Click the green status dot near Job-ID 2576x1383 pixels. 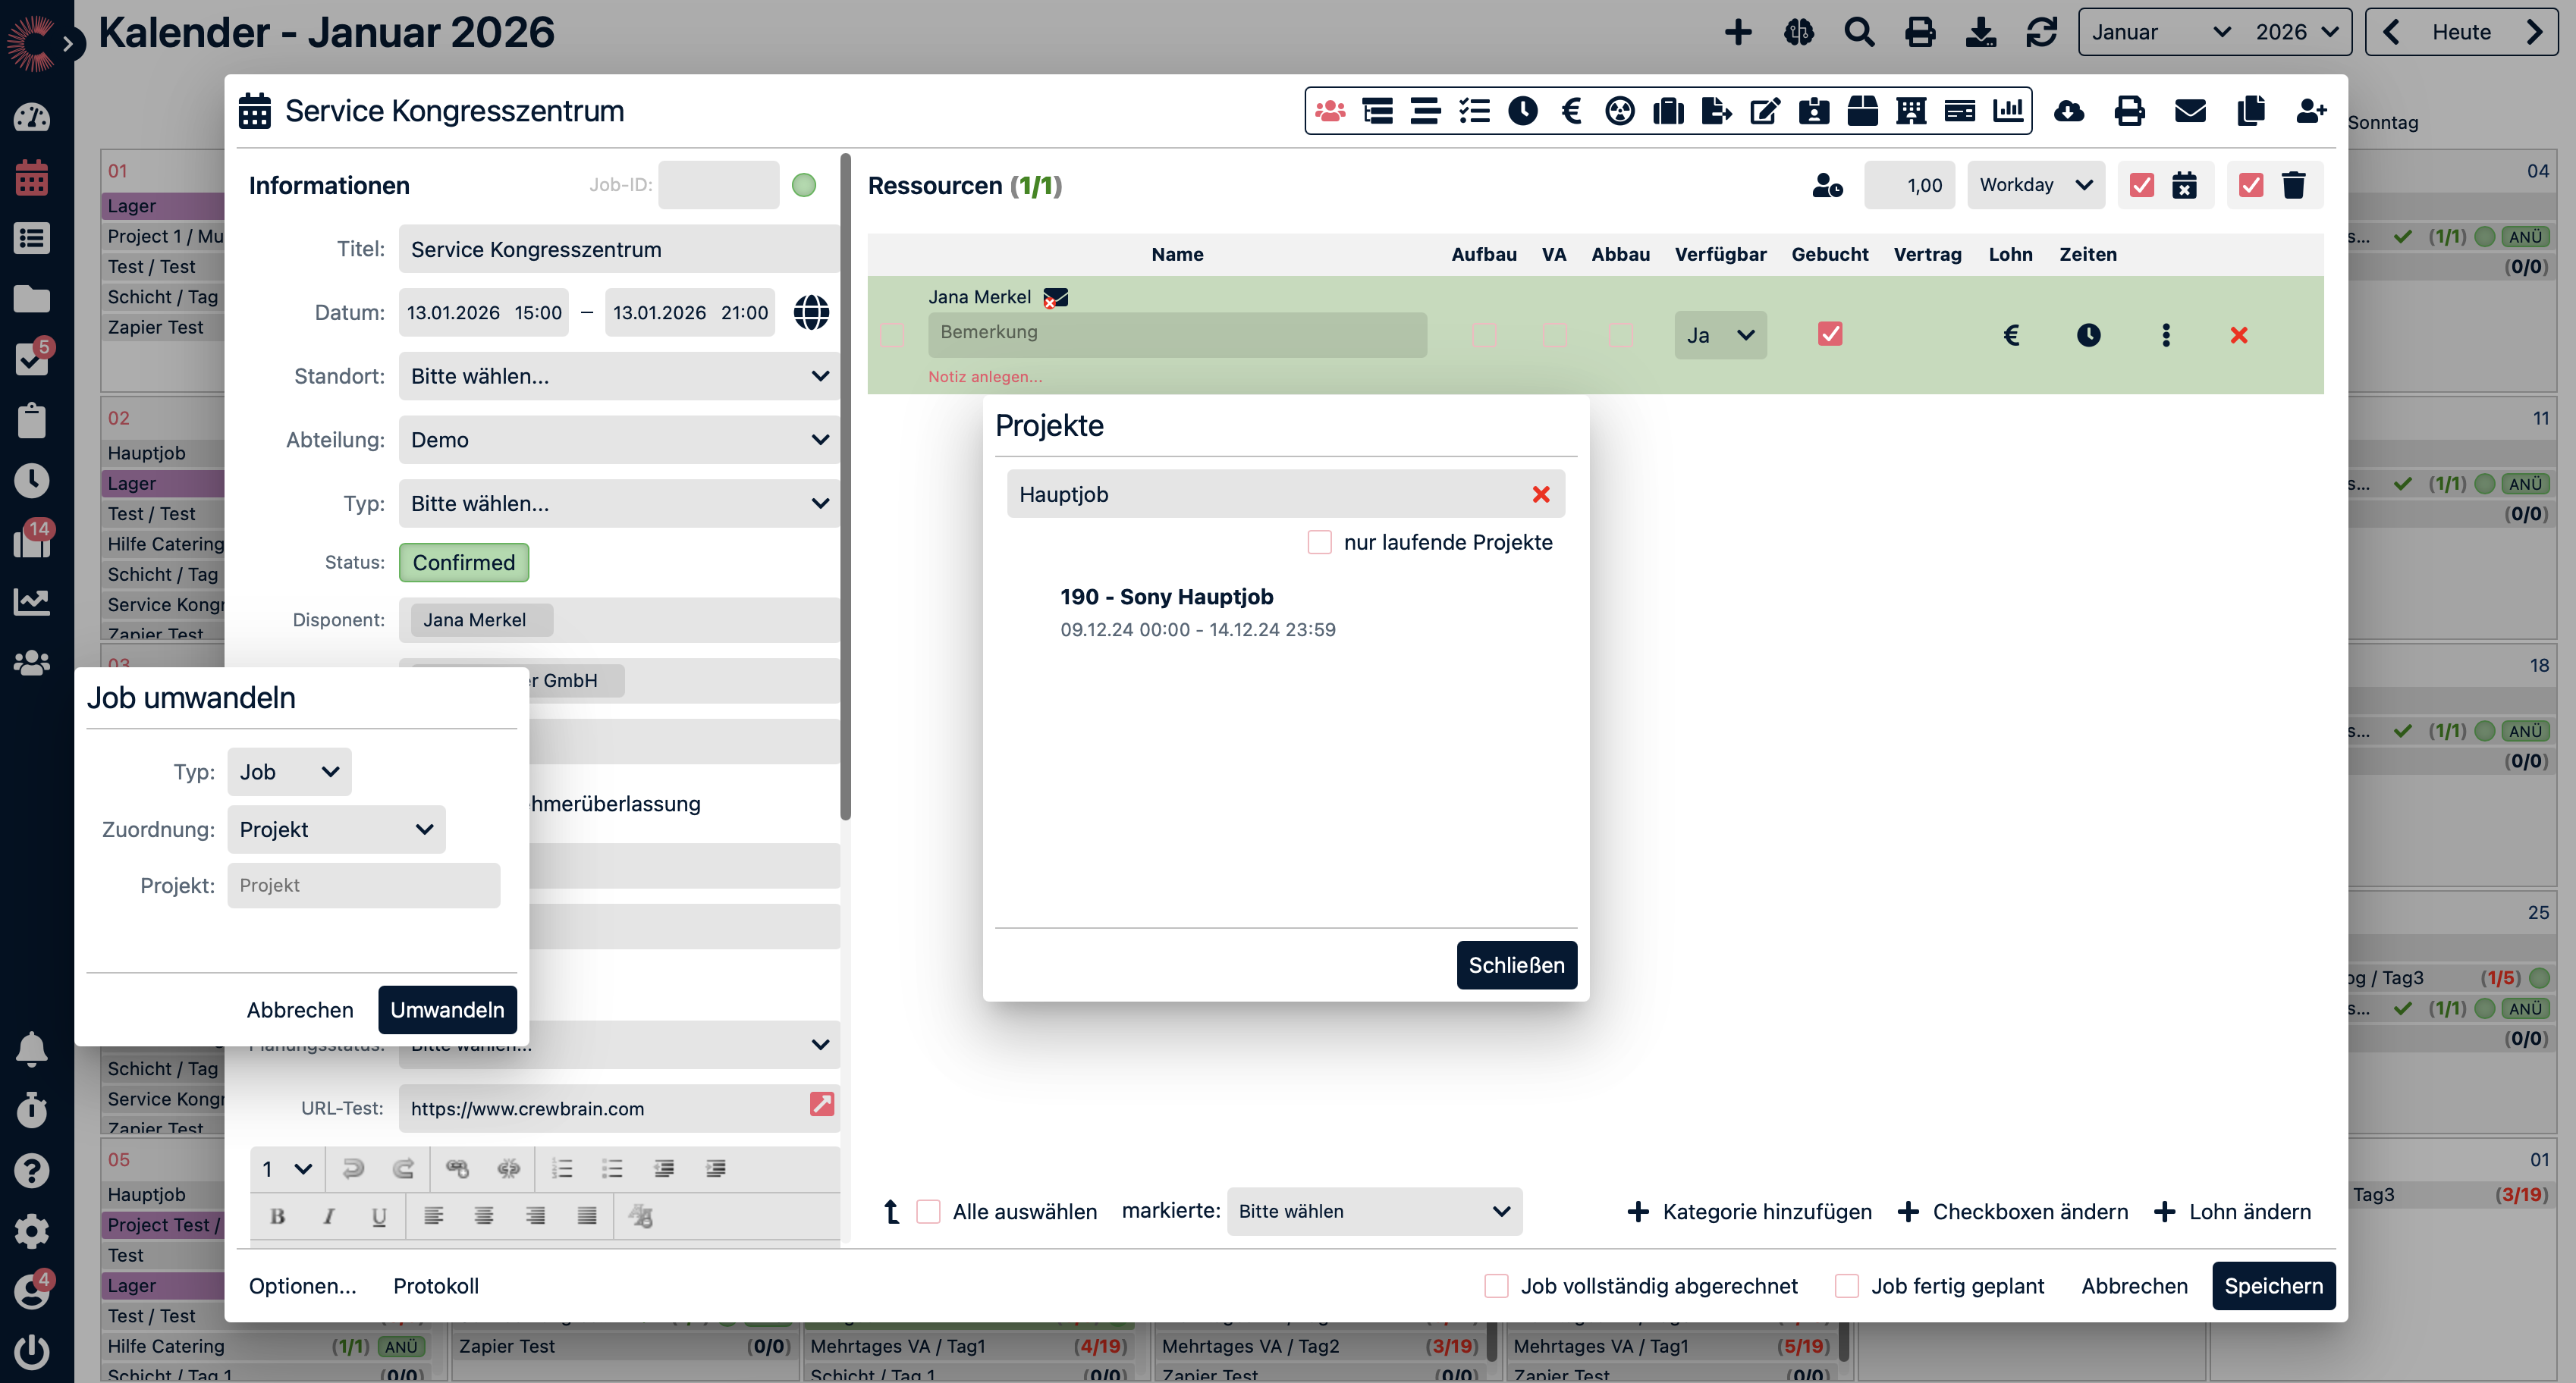(803, 186)
